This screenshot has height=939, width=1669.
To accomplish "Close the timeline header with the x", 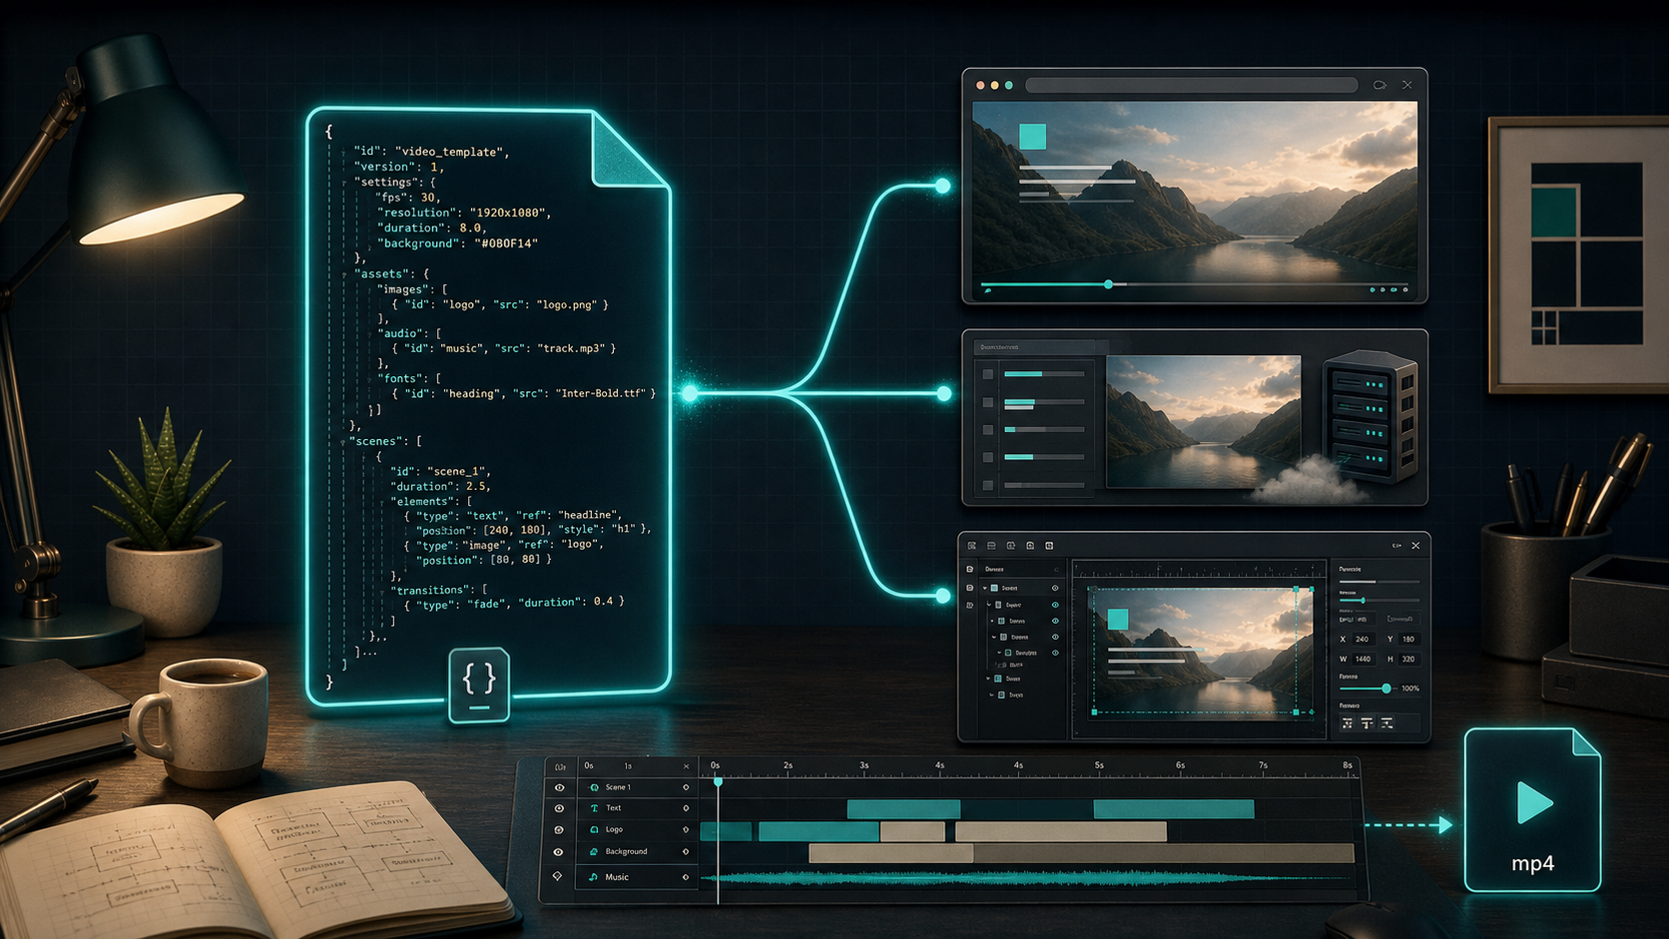I will [686, 766].
